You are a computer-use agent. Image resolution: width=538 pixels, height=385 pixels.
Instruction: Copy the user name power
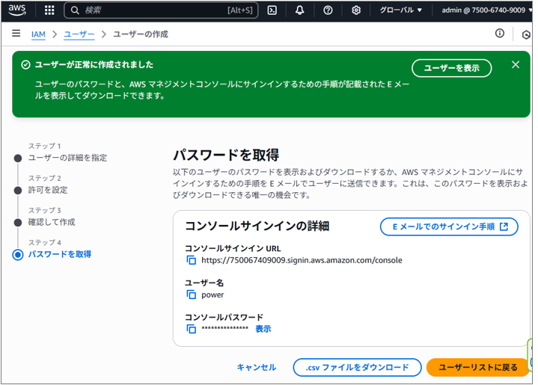pos(191,295)
